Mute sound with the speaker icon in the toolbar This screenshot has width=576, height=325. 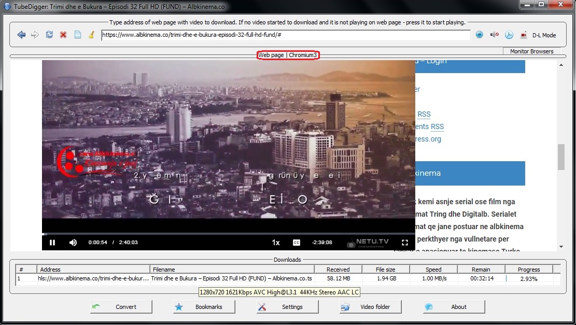click(494, 35)
